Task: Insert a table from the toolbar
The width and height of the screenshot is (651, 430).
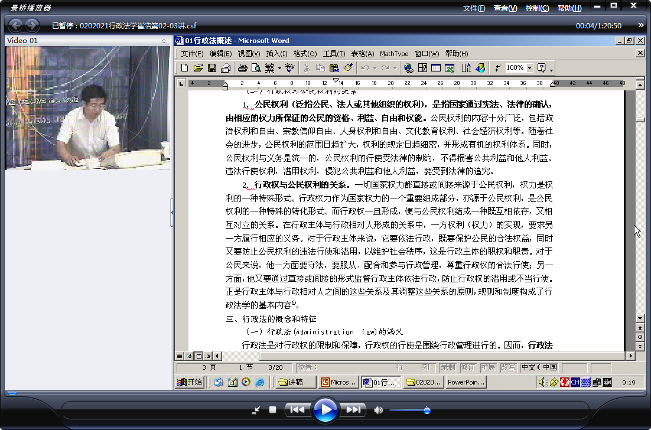Action: click(x=436, y=68)
